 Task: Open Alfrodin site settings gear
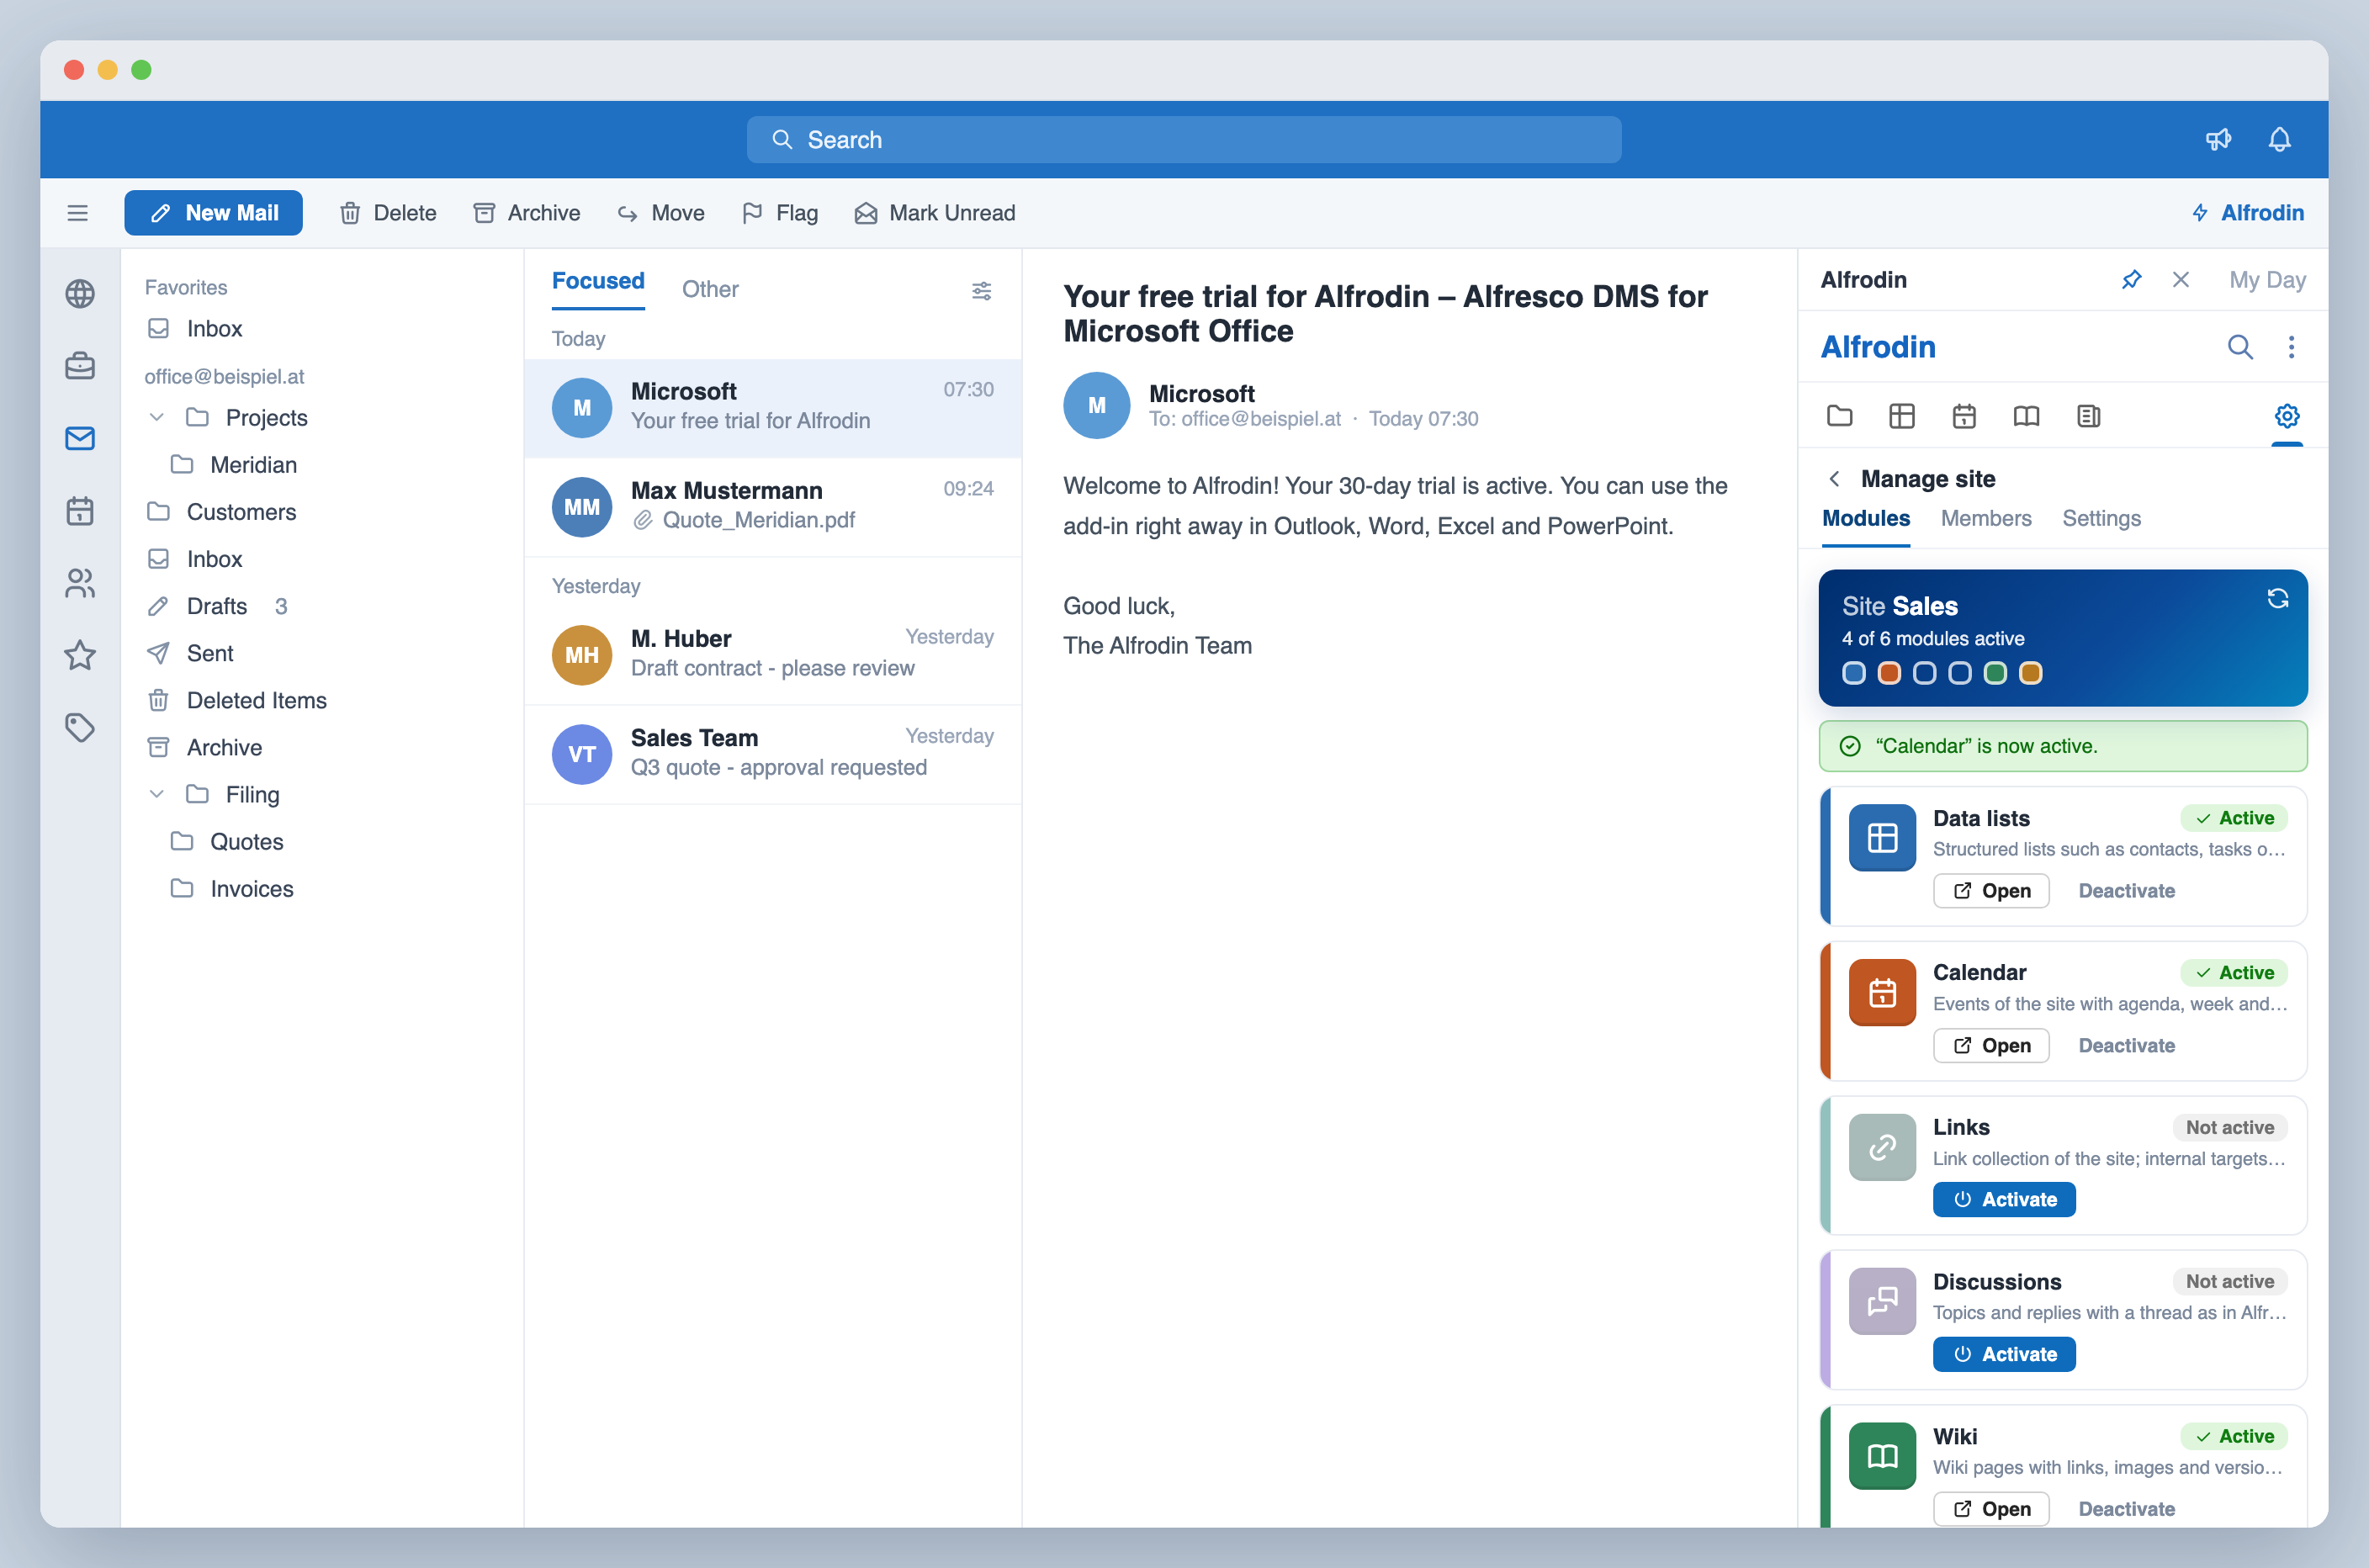coord(2287,416)
